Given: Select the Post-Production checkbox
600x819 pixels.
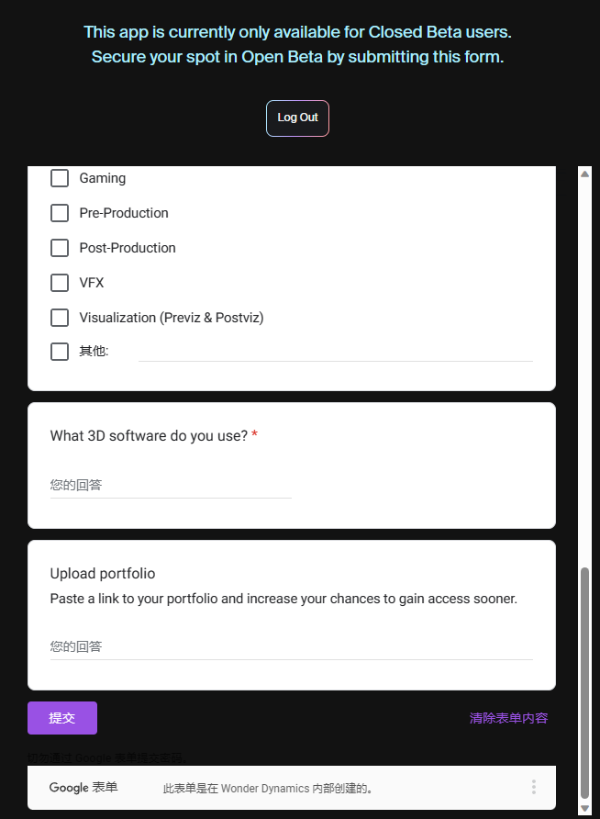Looking at the screenshot, I should (60, 248).
